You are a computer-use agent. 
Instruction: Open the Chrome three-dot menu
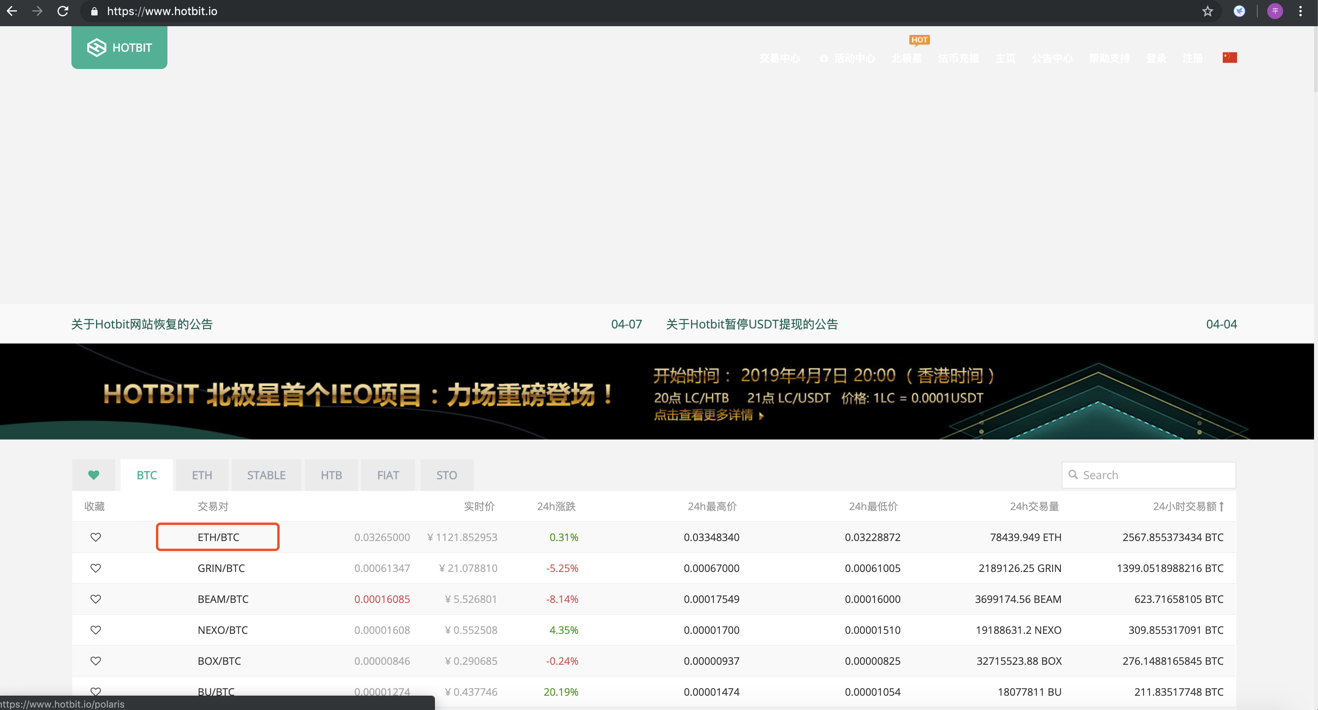pyautogui.click(x=1301, y=11)
